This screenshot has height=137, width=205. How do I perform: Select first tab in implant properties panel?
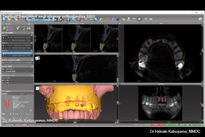click(x=4, y=94)
